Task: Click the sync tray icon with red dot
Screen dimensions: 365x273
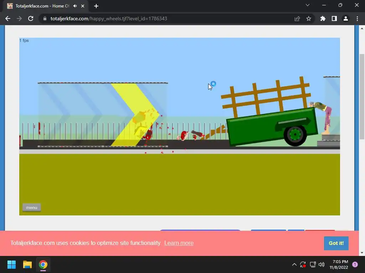Action: (303, 264)
